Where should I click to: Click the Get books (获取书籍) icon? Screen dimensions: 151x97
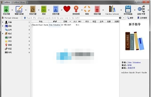click(56, 9)
